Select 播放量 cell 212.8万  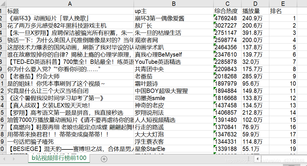[x=255, y=113]
